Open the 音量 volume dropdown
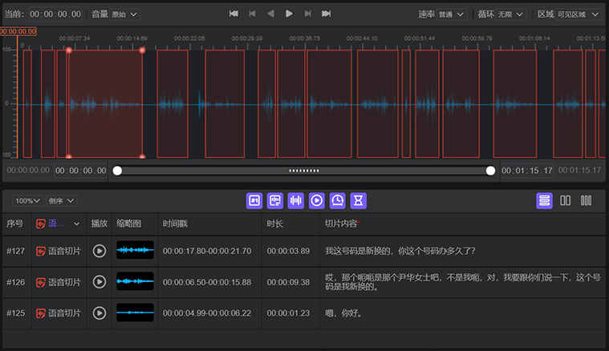 [x=124, y=14]
